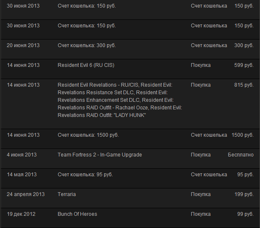Screen dimensions: 260x228
Task: Click the 20 июня 2013 date
Action: (x=23, y=45)
